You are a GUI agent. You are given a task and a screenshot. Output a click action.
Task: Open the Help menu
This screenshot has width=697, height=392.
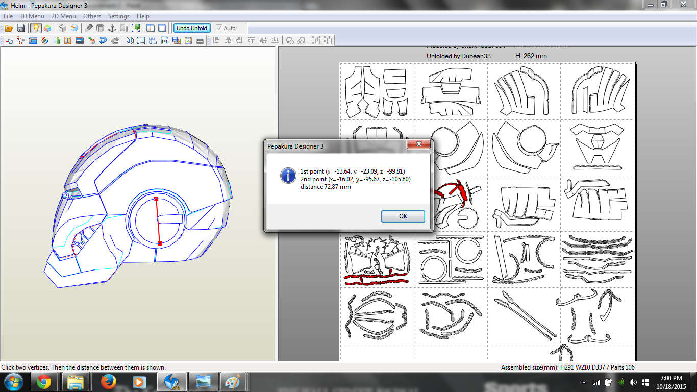(143, 16)
